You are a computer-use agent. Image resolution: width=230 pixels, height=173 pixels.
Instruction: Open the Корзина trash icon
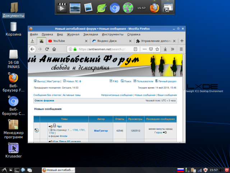pyautogui.click(x=13, y=29)
